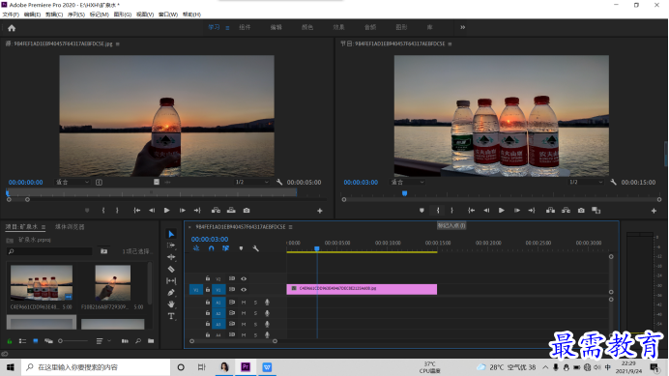The image size is (669, 376).
Task: Click program monitor playhead marker
Action: (x=404, y=193)
